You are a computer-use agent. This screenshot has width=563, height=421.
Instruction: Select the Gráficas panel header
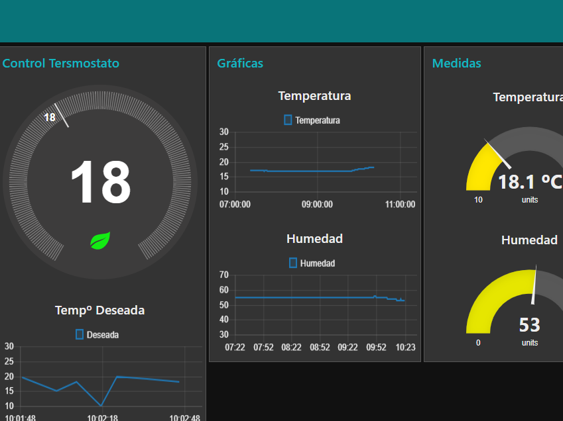pyautogui.click(x=240, y=63)
